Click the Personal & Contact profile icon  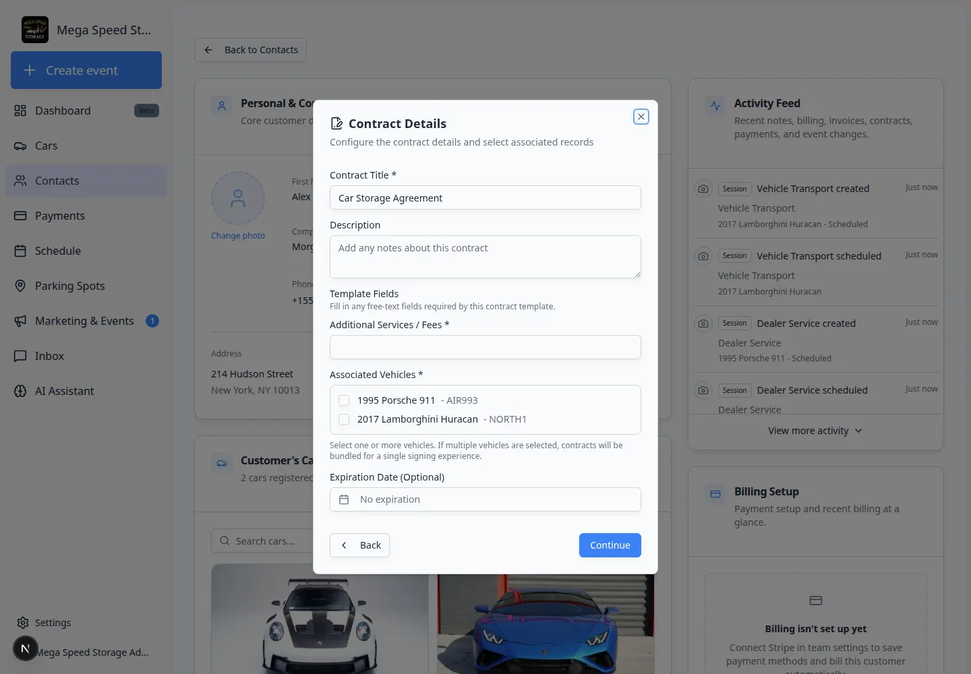(x=222, y=106)
